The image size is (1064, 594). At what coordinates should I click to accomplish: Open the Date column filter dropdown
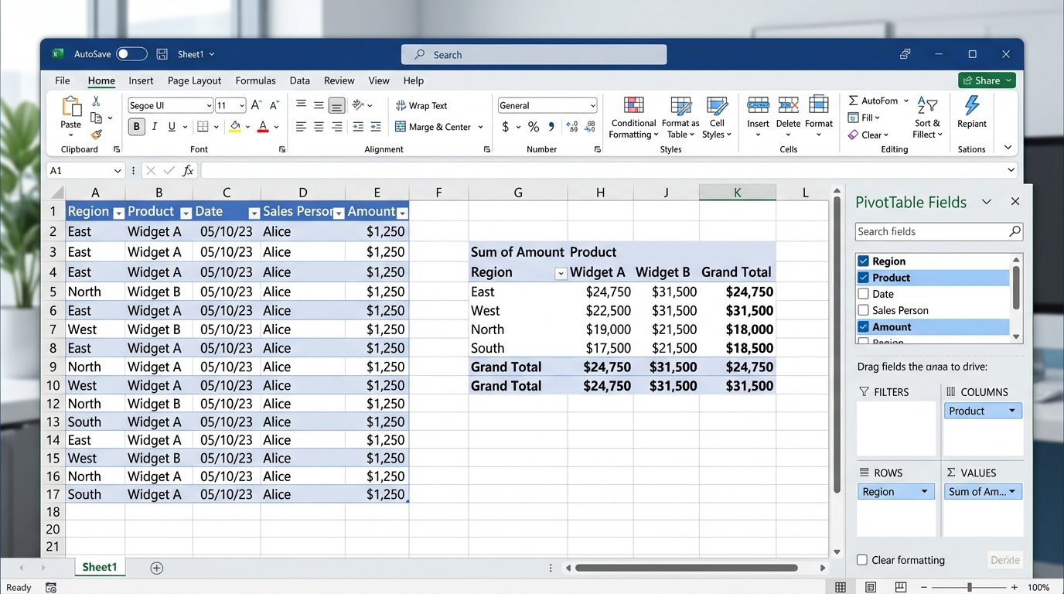pos(254,213)
